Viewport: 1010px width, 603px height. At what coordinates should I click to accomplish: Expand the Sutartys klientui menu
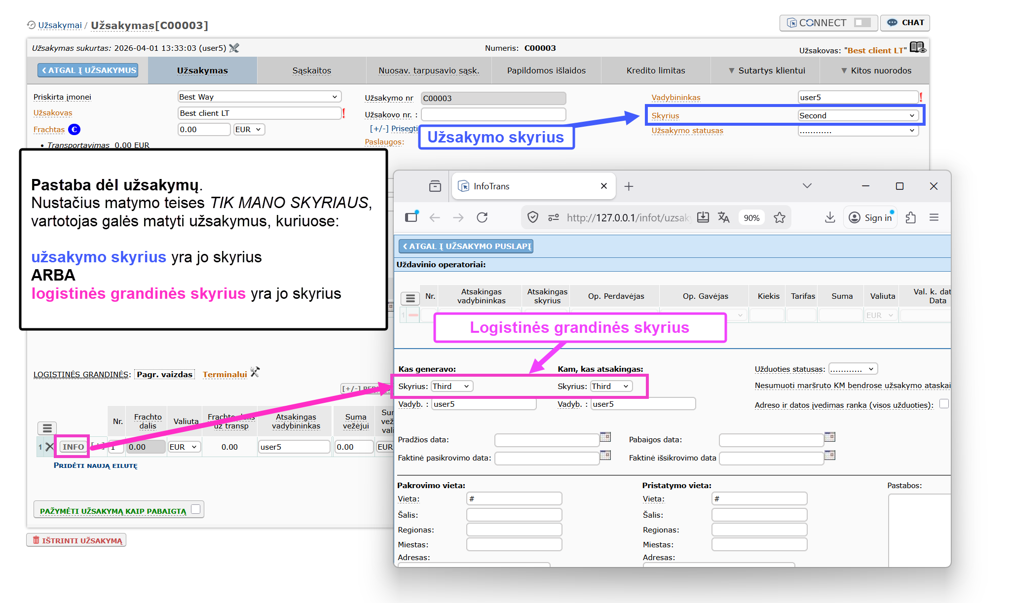(767, 71)
